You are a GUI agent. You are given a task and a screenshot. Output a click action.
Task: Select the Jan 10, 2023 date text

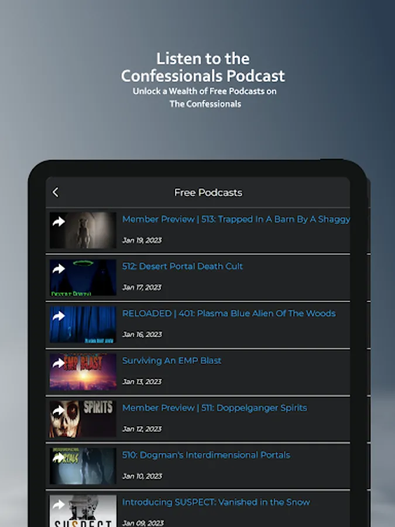142,476
